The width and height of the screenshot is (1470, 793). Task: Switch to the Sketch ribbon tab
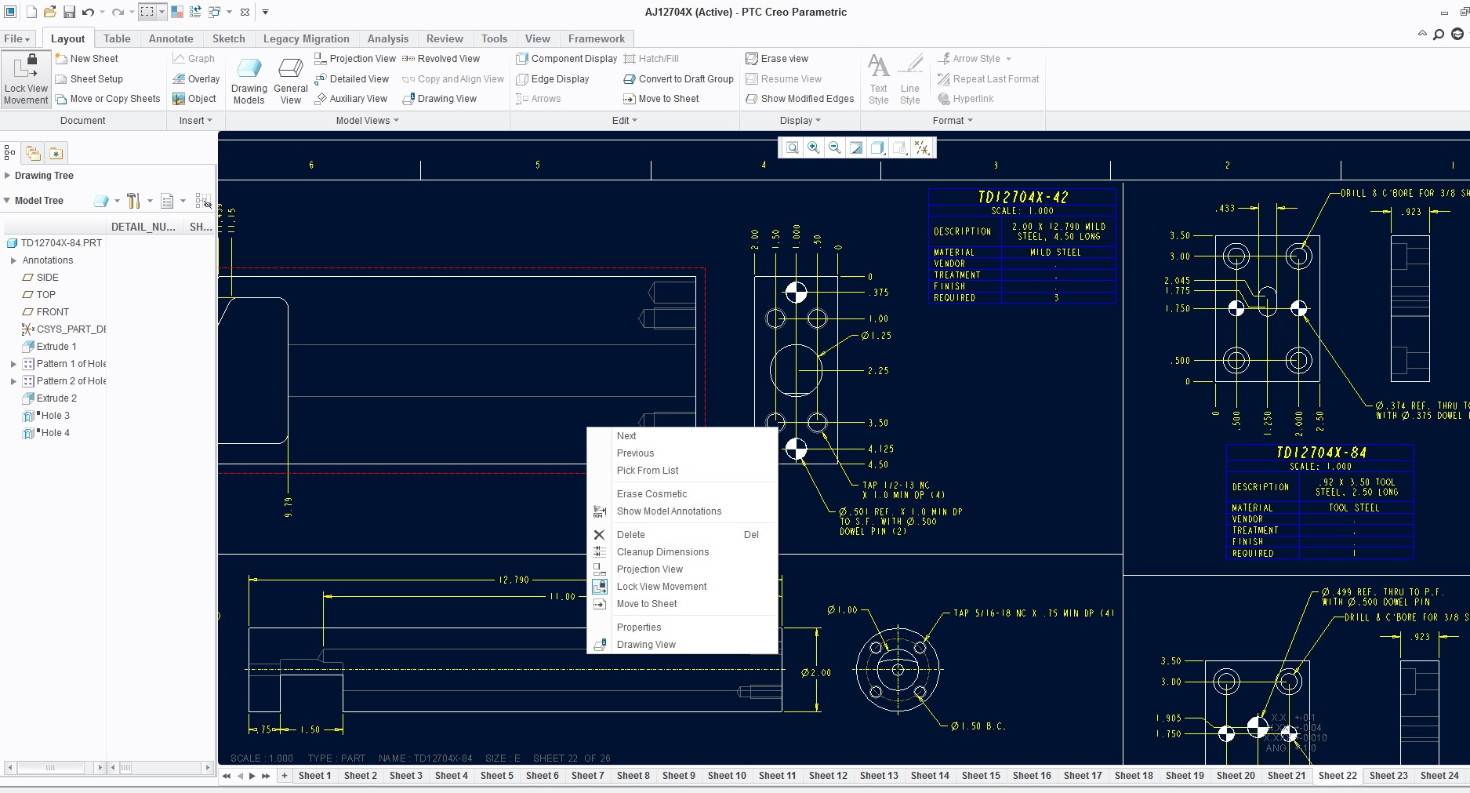coord(229,38)
